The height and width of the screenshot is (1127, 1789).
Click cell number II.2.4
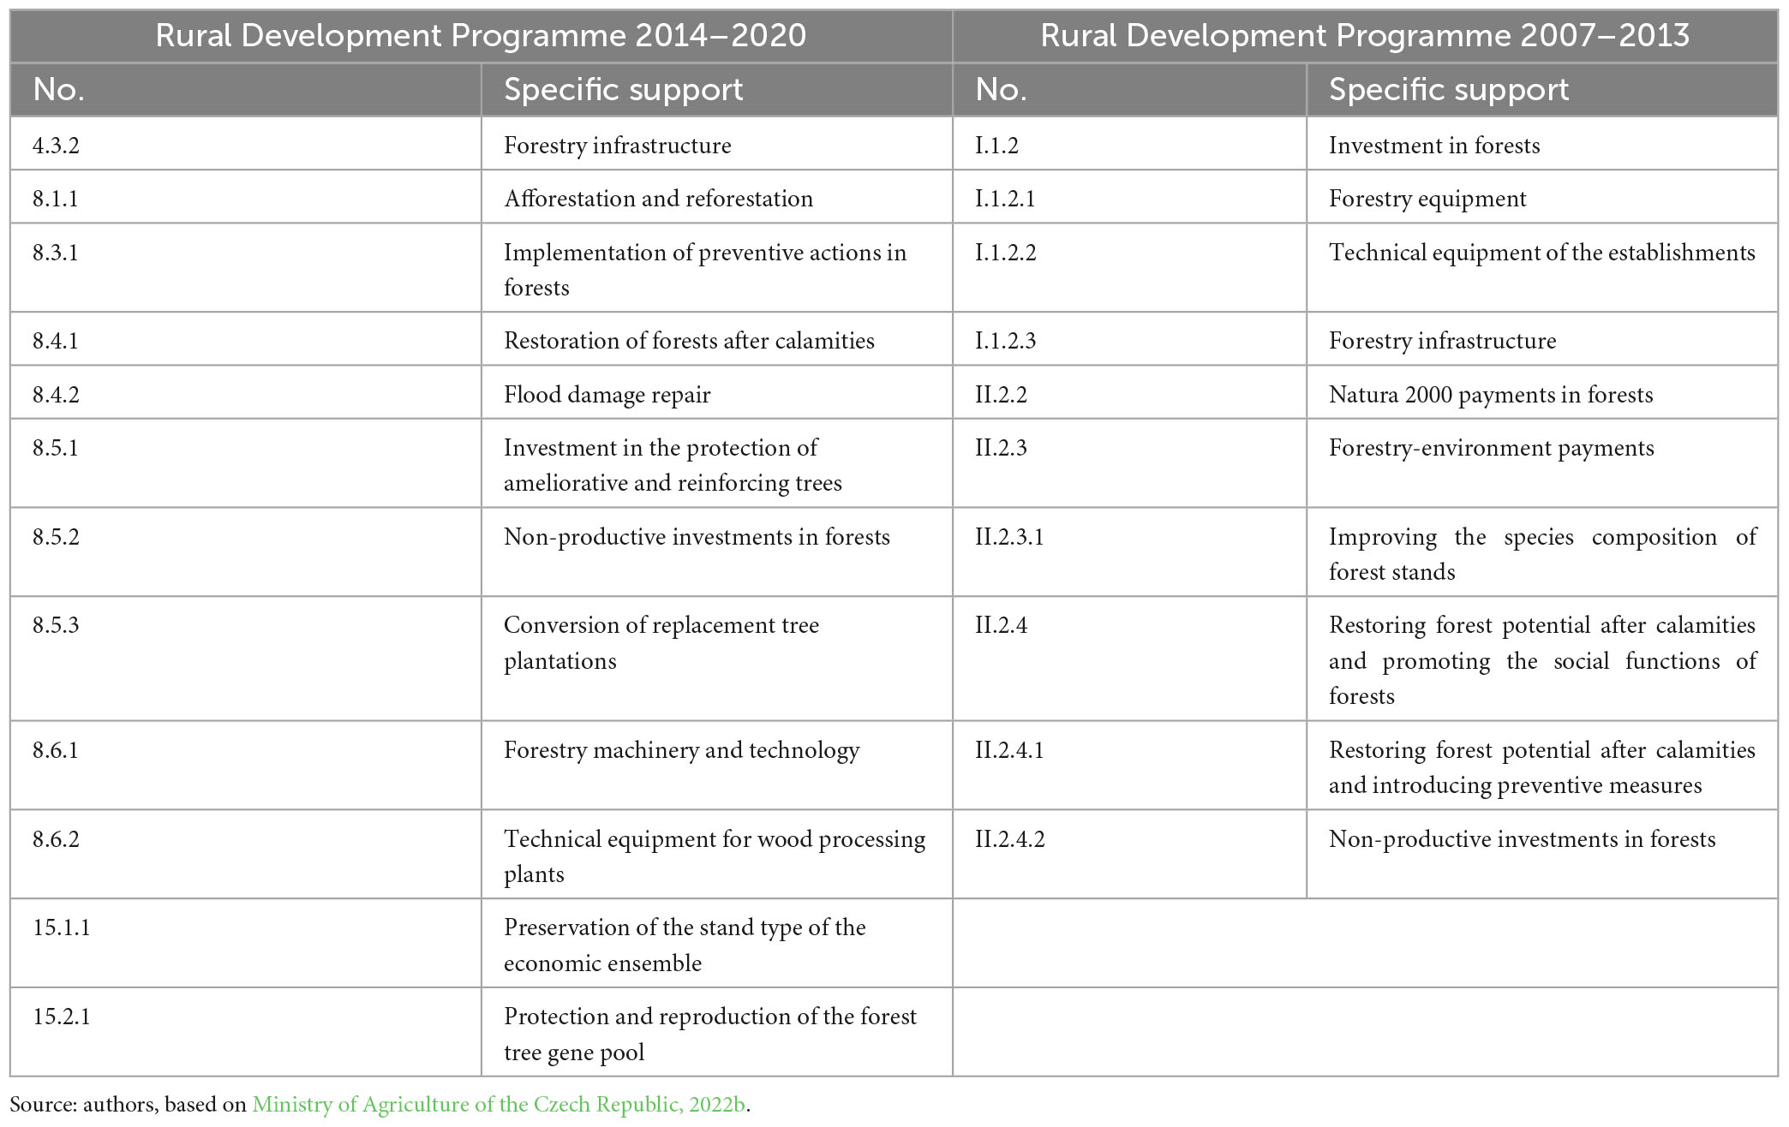point(1130,659)
